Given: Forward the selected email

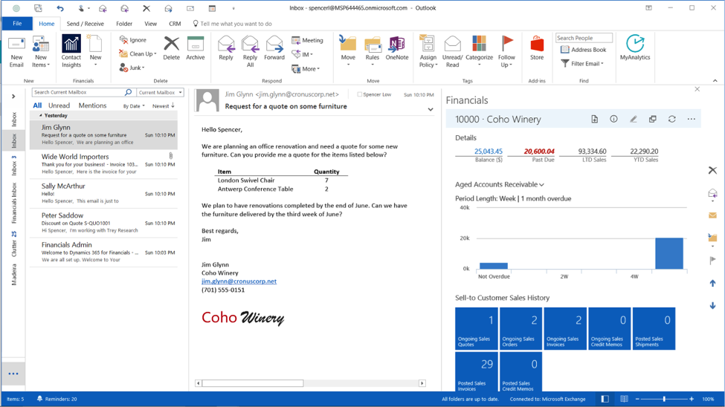Looking at the screenshot, I should [x=274, y=48].
